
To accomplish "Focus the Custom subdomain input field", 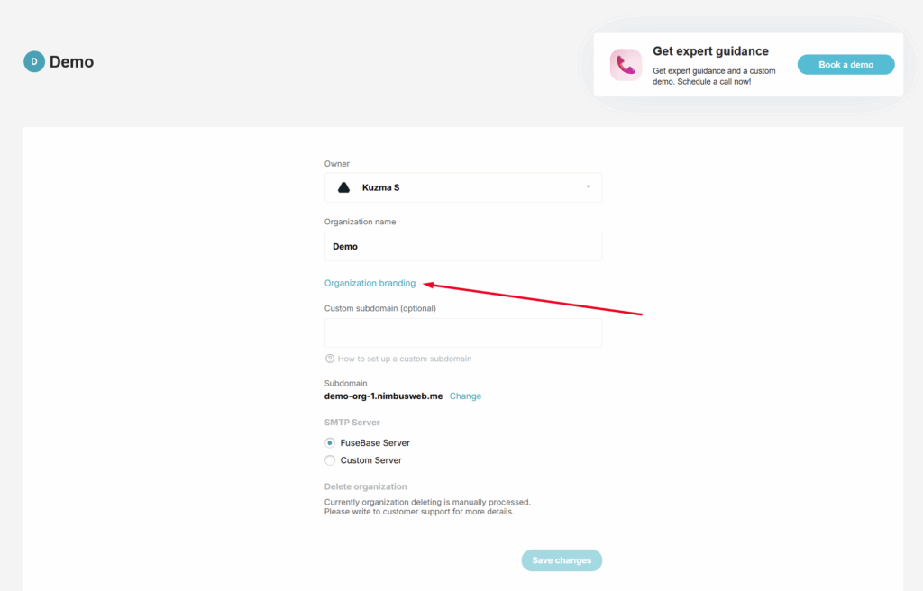I will click(463, 332).
